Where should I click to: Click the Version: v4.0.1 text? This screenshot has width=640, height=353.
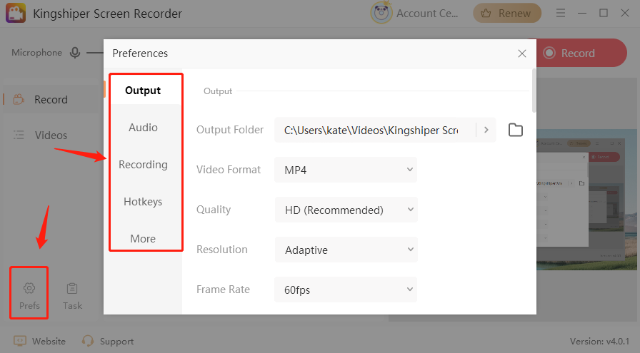599,341
